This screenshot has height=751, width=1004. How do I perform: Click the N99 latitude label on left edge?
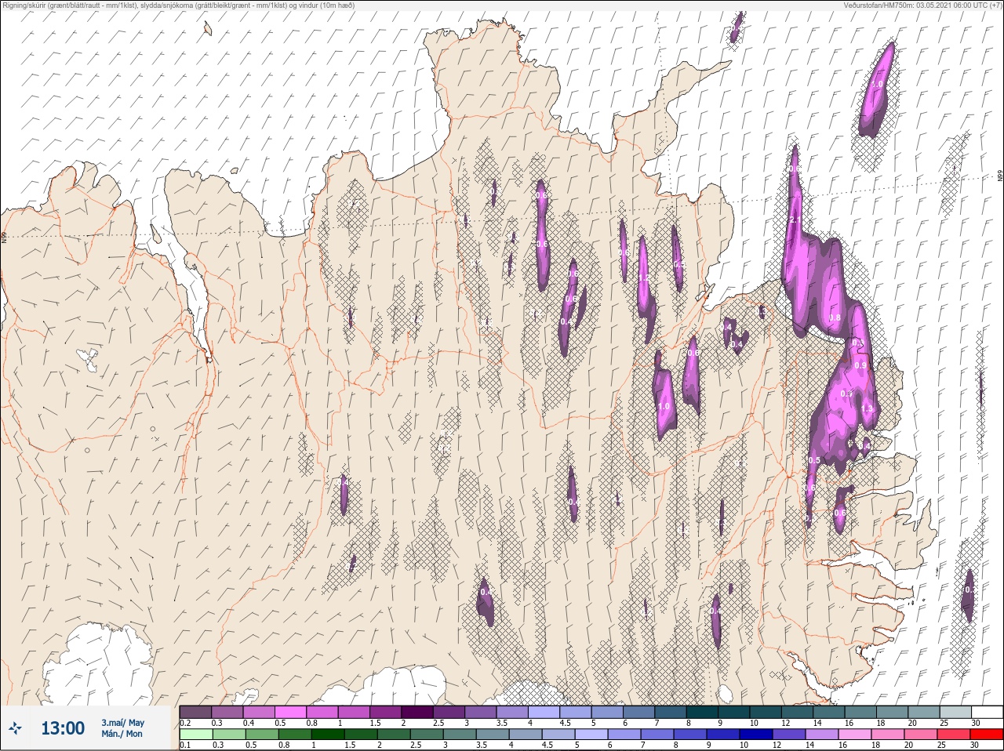click(4, 236)
